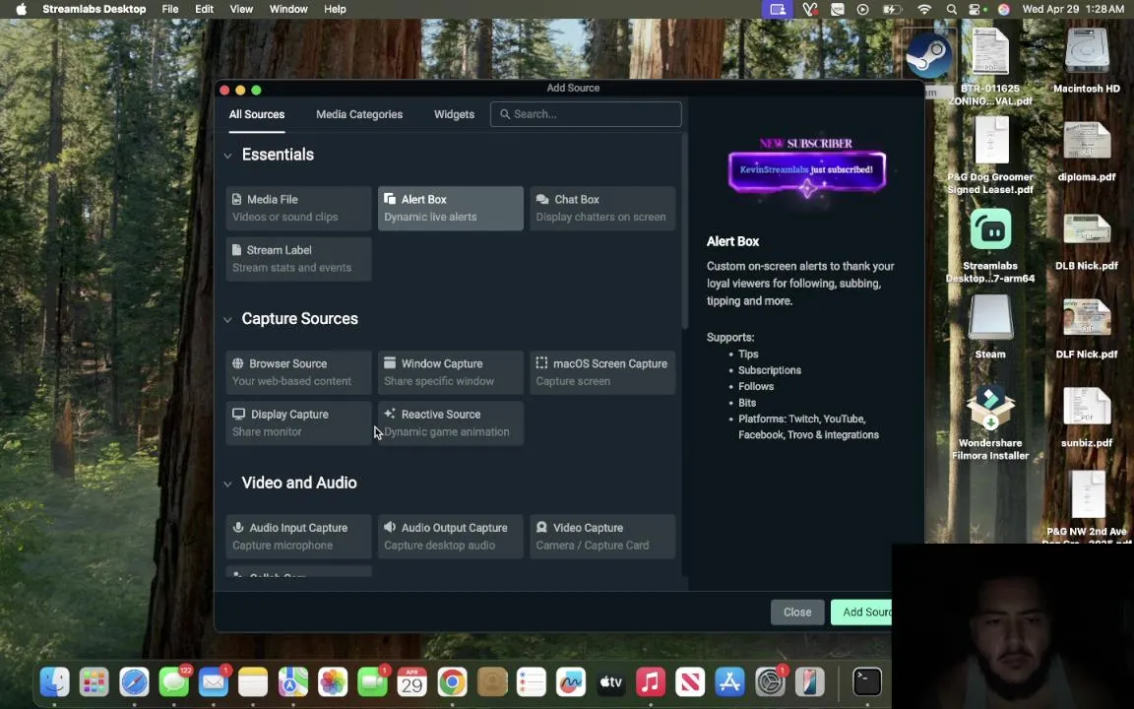Pick the macOS Screen Capture icon
Image resolution: width=1134 pixels, height=709 pixels.
(541, 363)
